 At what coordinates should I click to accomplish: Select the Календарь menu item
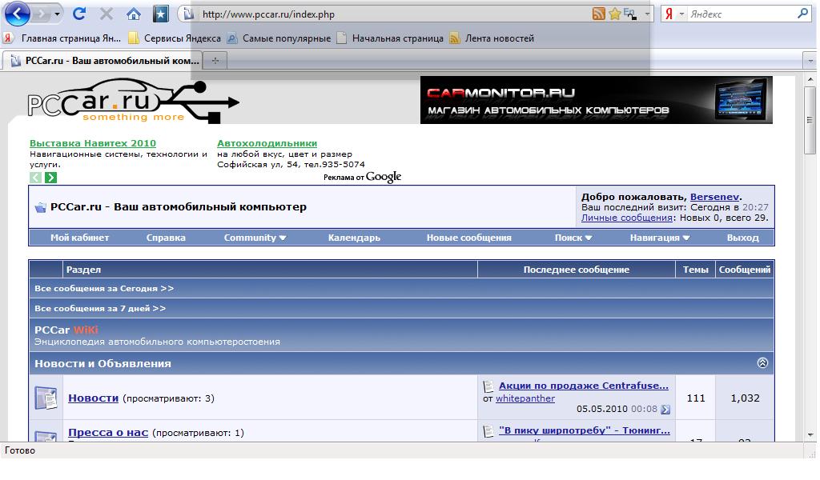354,238
